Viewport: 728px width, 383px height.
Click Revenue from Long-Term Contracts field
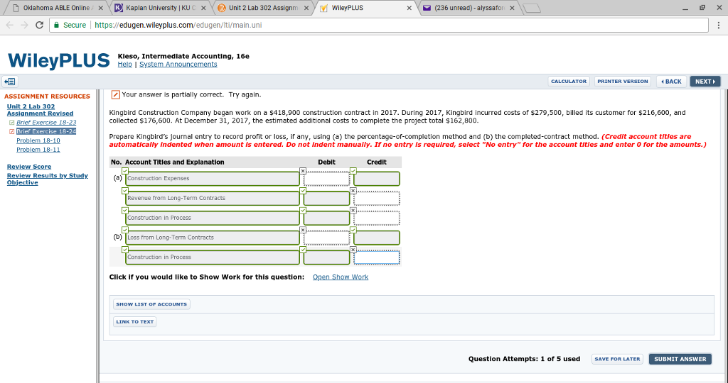coord(212,198)
